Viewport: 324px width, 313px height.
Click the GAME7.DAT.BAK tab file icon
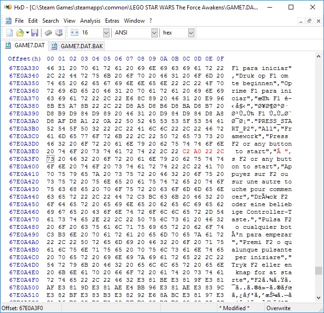pyautogui.click(x=54, y=46)
